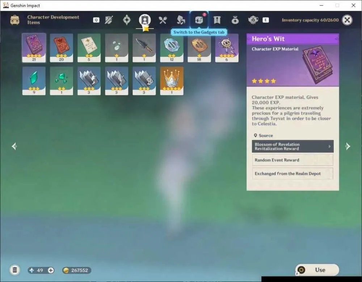
Task: Open the Artifacts inventory tab
Action: click(127, 20)
